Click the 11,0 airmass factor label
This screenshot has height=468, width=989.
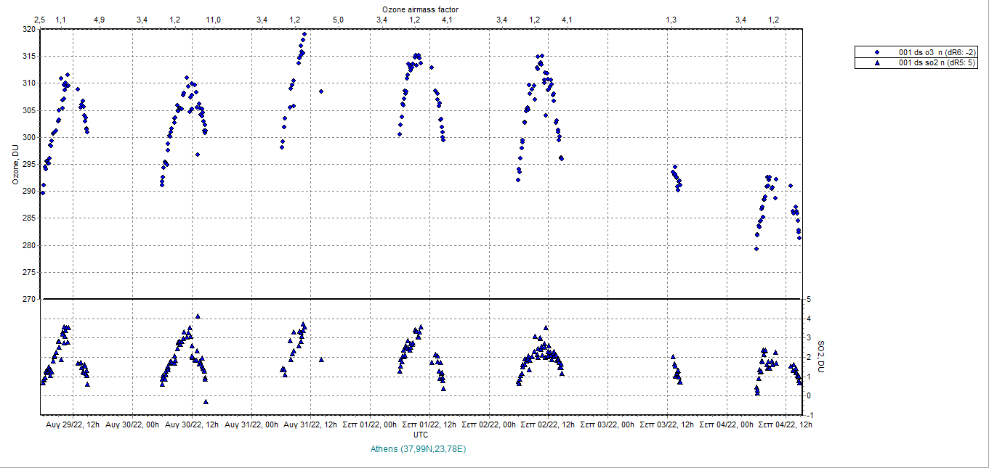[x=213, y=20]
